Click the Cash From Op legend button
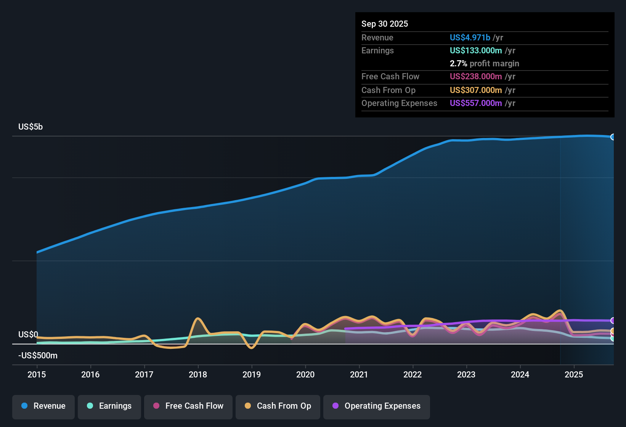The image size is (626, 427). coord(278,407)
